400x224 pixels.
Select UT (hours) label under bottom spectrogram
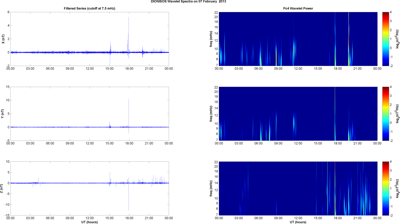coord(298,222)
